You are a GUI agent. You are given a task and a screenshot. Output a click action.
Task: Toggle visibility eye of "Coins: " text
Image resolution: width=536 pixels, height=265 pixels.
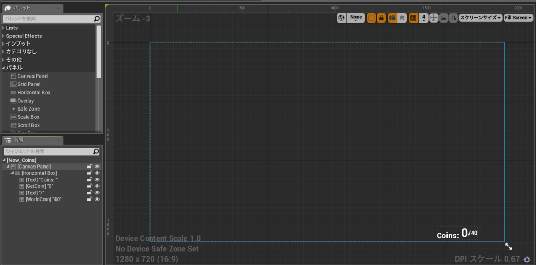pyautogui.click(x=97, y=180)
